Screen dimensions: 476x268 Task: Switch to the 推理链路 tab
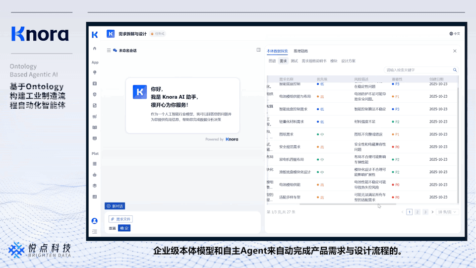point(300,51)
